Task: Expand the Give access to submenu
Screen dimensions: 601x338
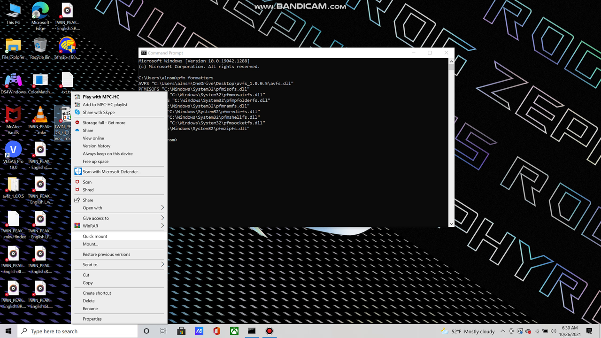Action: [x=119, y=218]
